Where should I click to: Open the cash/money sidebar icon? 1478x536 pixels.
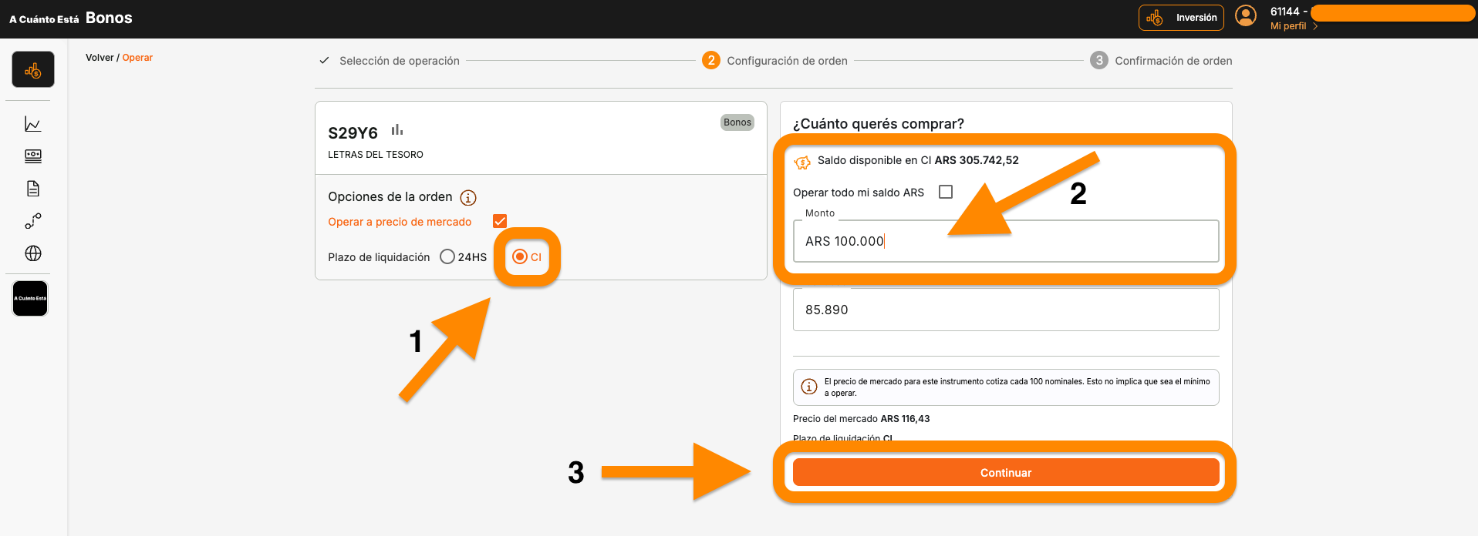[x=33, y=156]
